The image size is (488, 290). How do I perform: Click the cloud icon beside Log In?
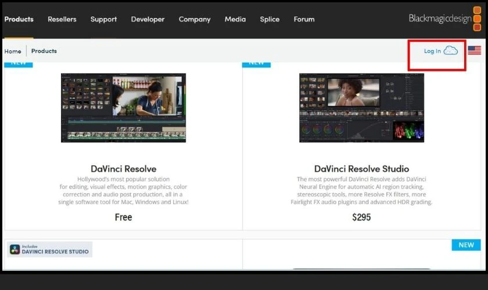[450, 50]
